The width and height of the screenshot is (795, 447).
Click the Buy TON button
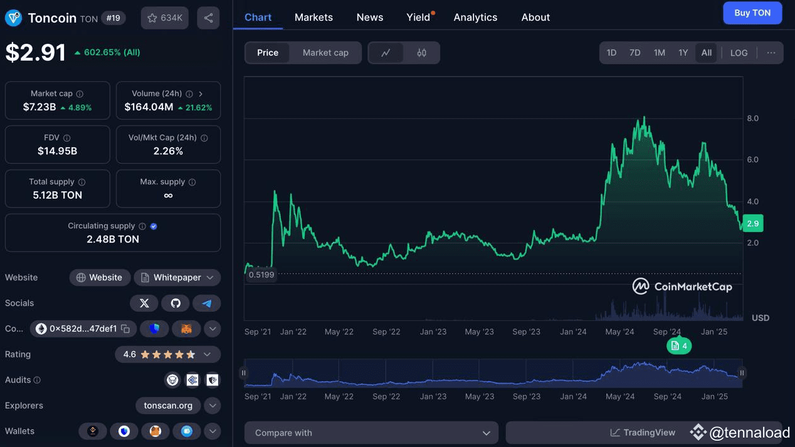[x=752, y=13]
